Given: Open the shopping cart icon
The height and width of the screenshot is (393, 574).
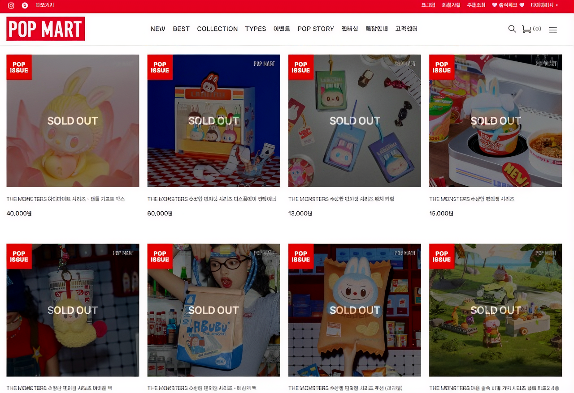Looking at the screenshot, I should point(526,29).
